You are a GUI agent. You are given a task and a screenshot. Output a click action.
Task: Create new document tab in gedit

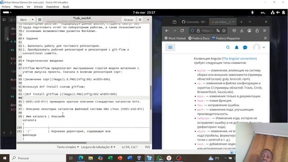(40, 20)
